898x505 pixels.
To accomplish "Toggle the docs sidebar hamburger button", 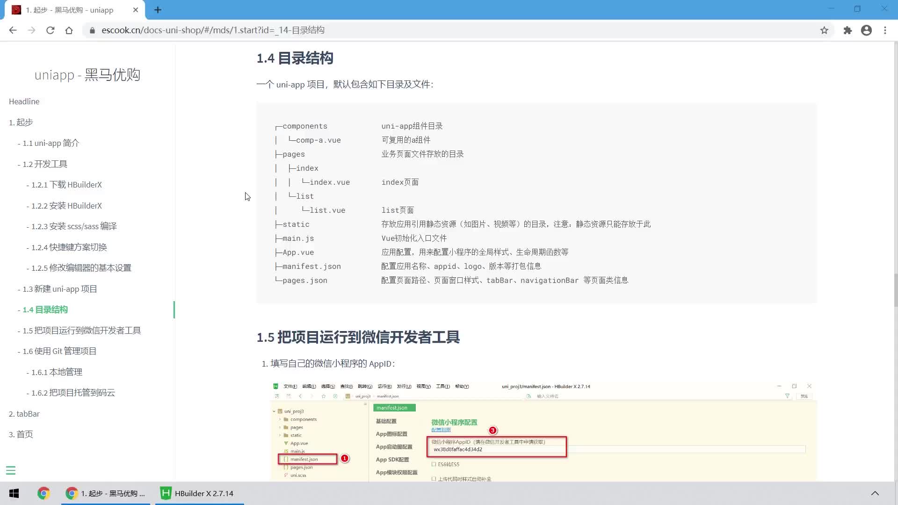I will click(x=11, y=470).
